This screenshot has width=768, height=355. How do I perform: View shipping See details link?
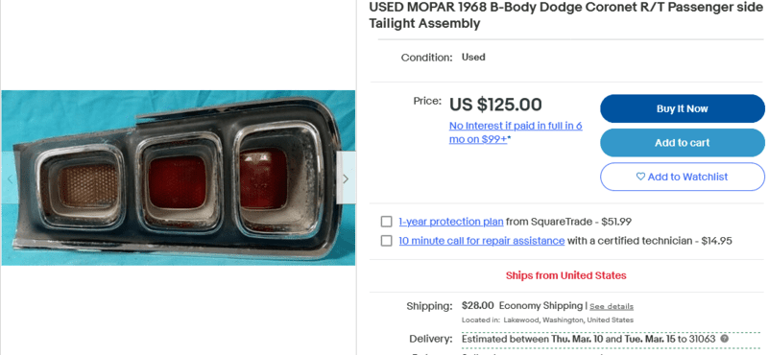[x=612, y=306]
